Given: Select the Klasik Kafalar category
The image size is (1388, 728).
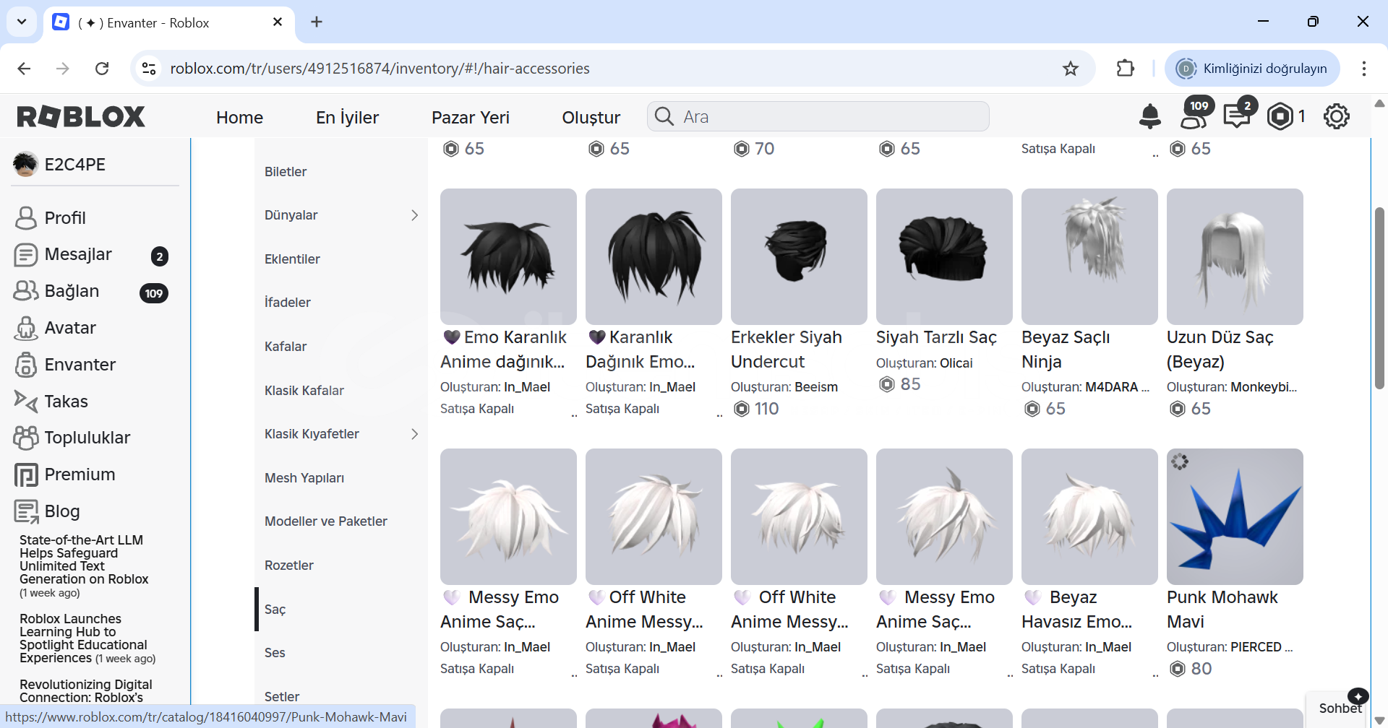Looking at the screenshot, I should (341, 391).
